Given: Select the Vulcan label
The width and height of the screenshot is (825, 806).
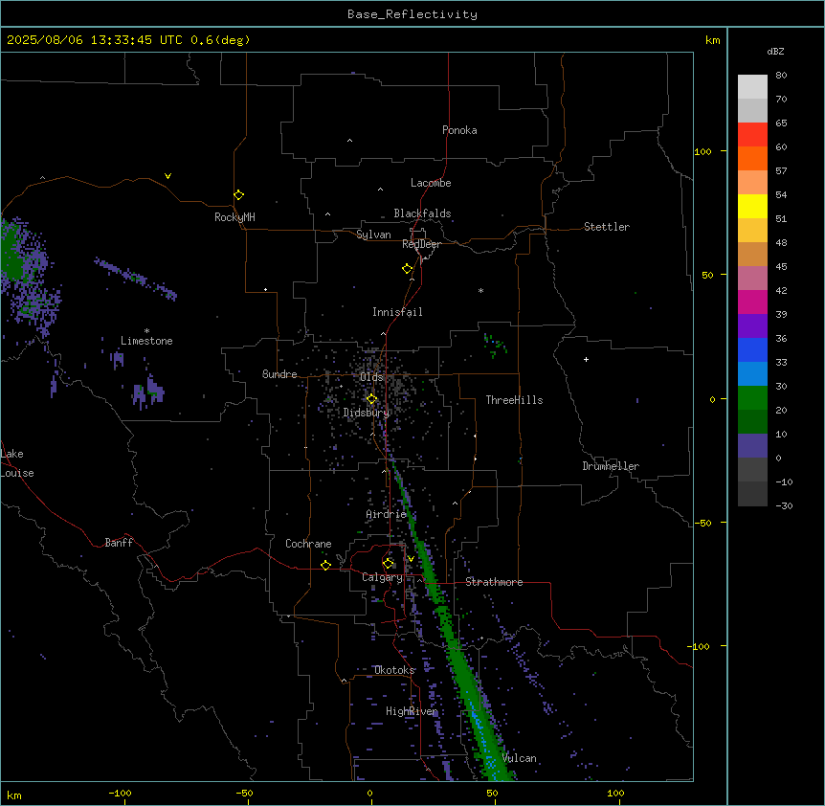Looking at the screenshot, I should 520,758.
